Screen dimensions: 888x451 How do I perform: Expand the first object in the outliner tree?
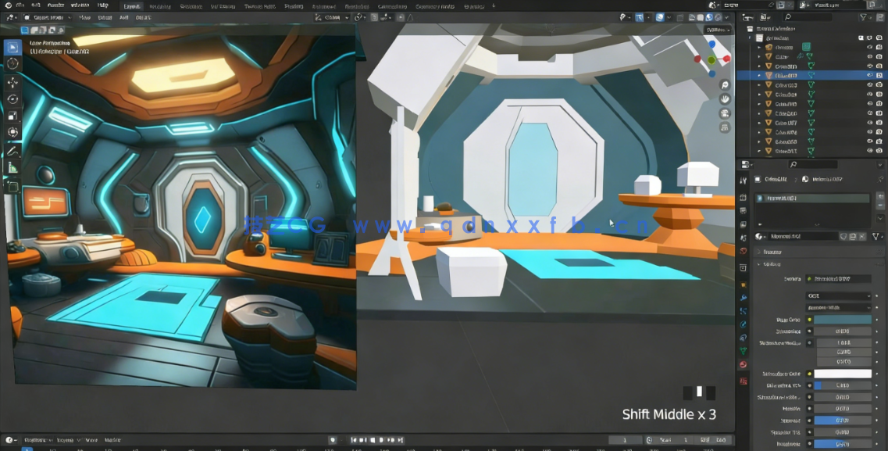[x=758, y=48]
